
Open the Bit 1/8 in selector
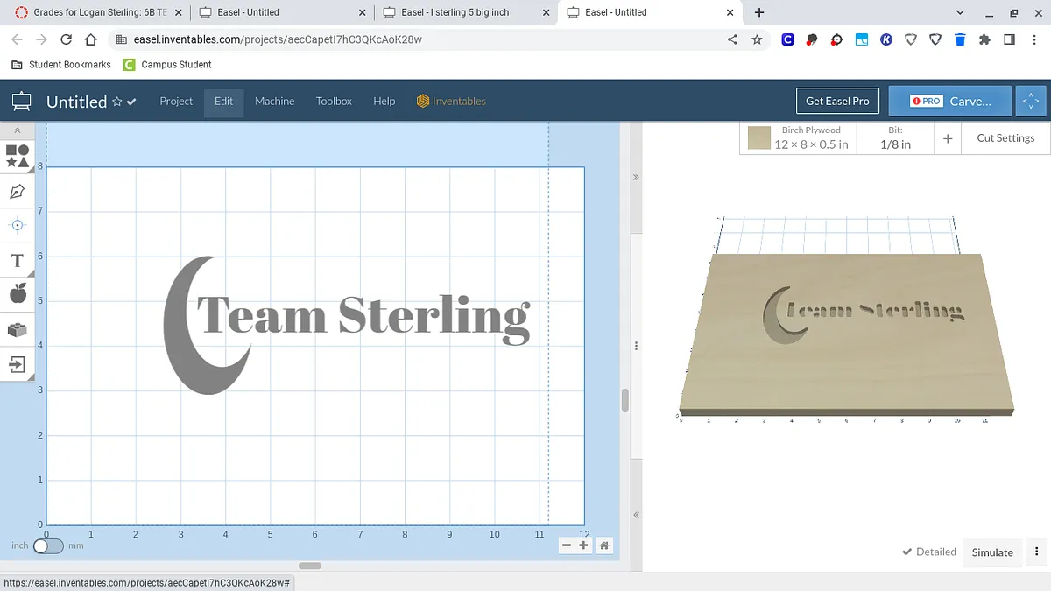894,138
